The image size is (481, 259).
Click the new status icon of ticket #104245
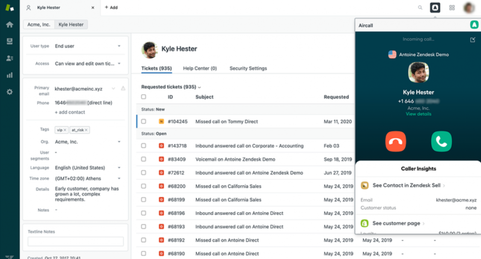click(x=162, y=122)
